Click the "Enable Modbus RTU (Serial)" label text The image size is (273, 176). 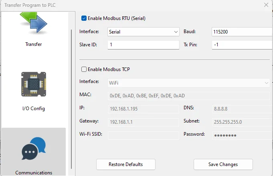tap(117, 18)
